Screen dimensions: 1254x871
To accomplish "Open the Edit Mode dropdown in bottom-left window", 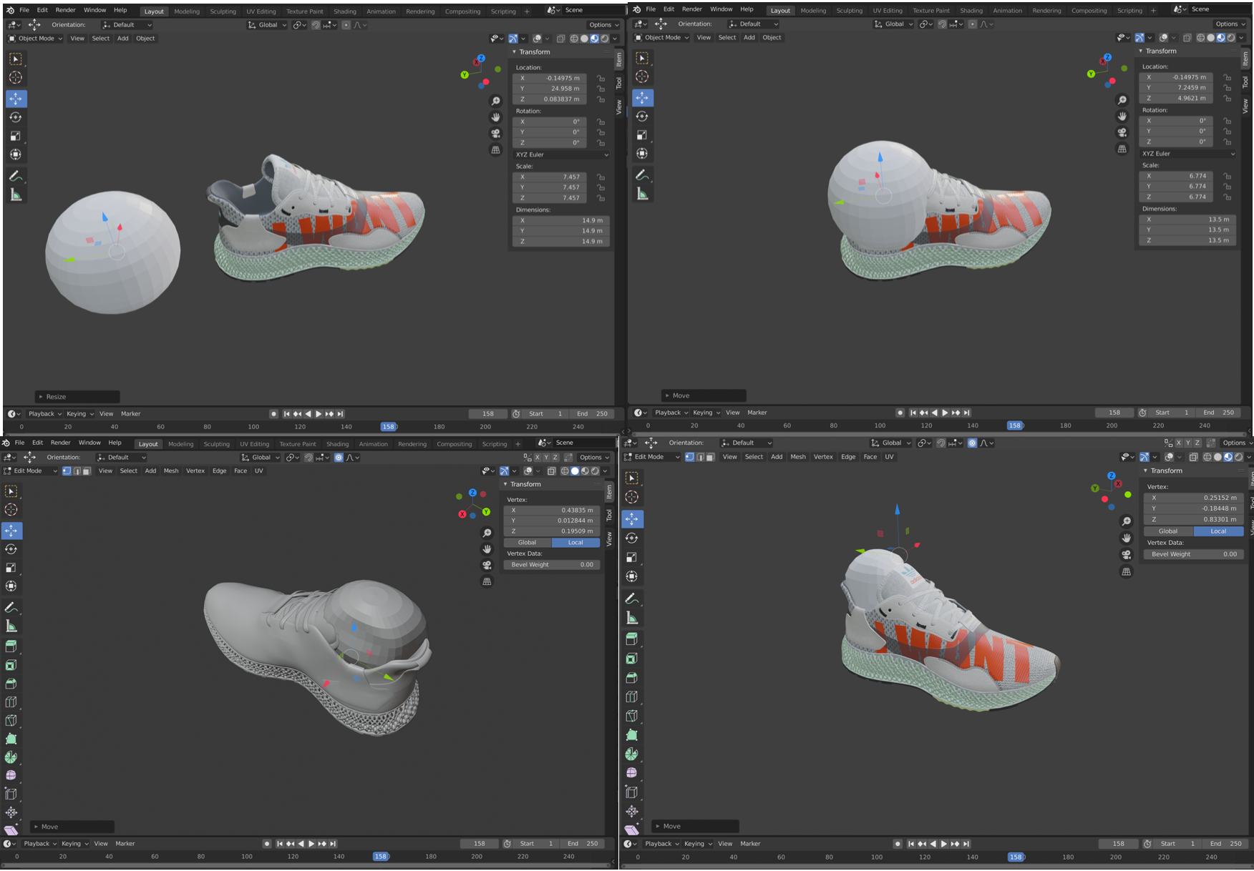I will point(30,471).
